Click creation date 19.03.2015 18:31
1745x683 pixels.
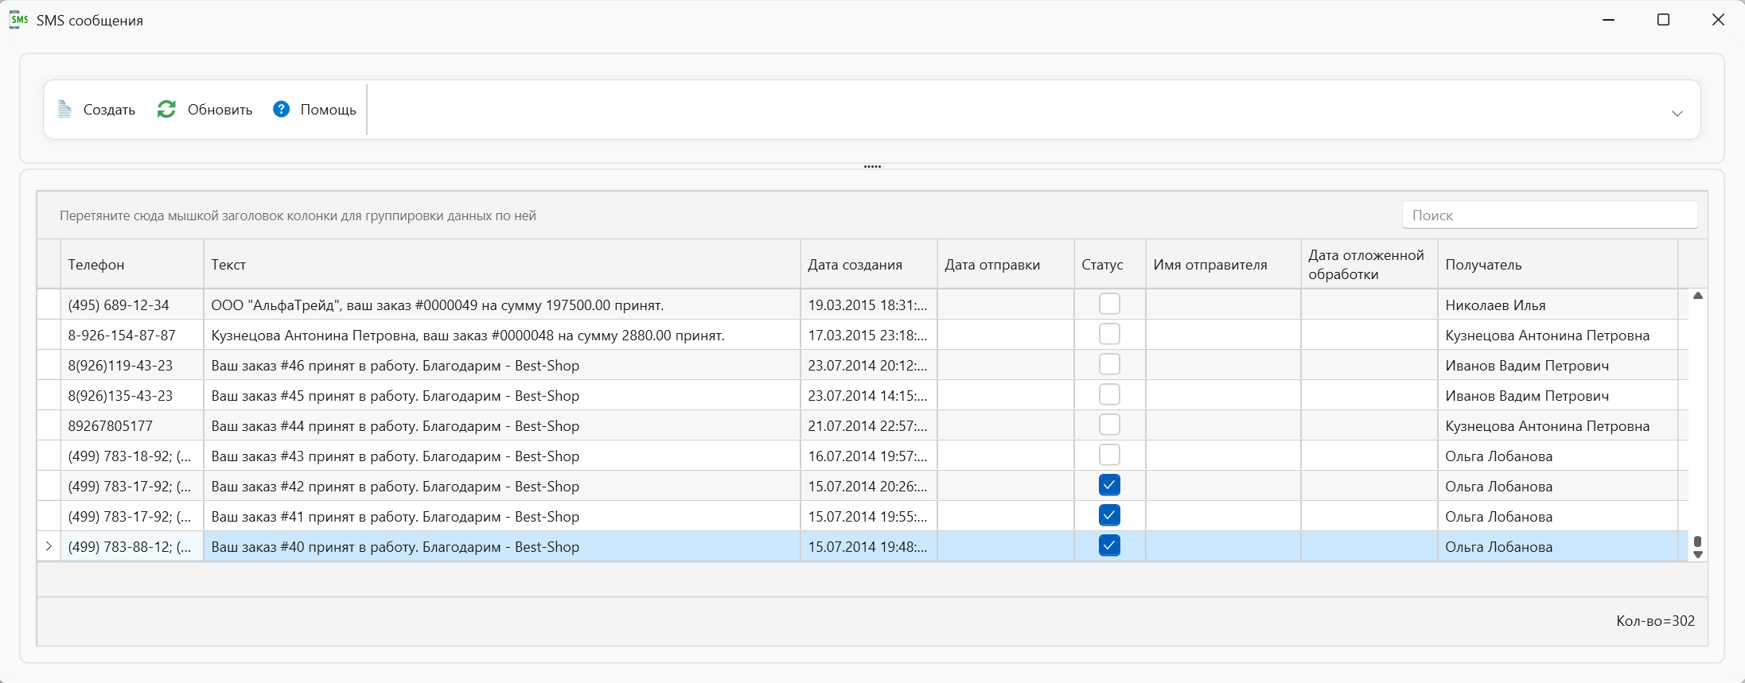[869, 305]
